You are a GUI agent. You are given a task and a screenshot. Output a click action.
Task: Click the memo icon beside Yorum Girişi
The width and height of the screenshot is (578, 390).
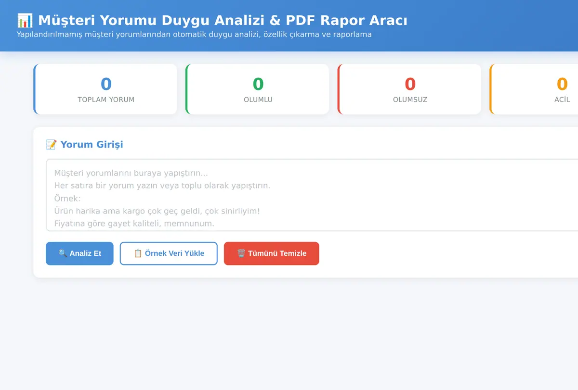pyautogui.click(x=51, y=144)
